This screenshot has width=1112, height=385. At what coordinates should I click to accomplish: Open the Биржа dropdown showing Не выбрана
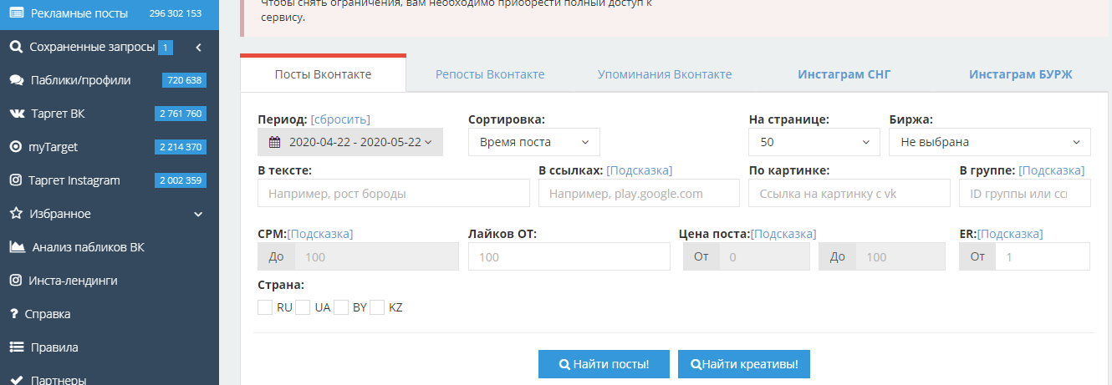990,142
